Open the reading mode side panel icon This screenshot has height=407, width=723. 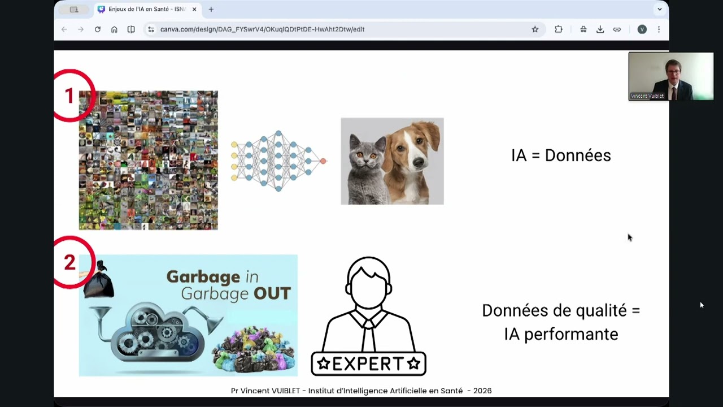coord(131,29)
